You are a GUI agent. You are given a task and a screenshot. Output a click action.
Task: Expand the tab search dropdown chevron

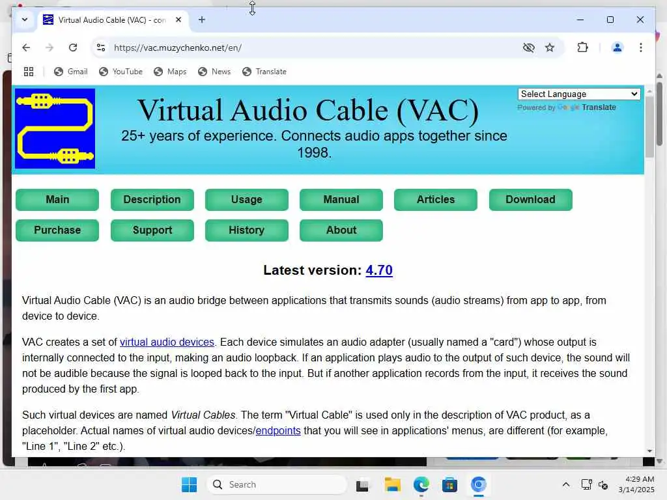point(25,20)
